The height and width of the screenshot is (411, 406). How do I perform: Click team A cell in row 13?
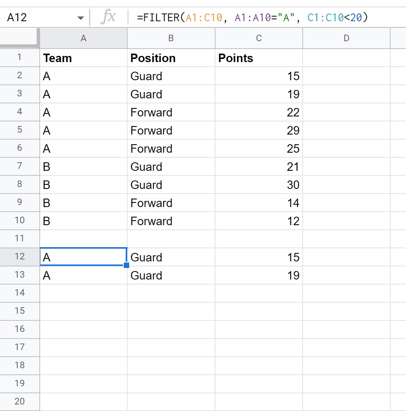click(83, 275)
